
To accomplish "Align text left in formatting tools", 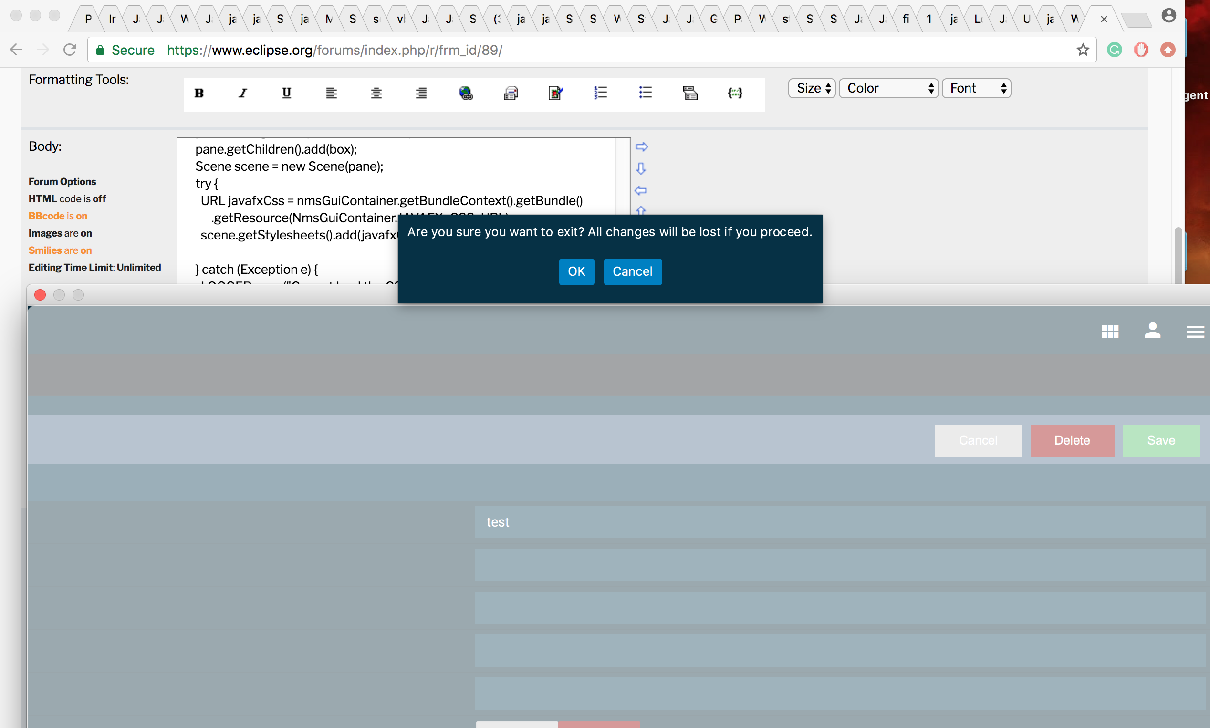I will click(332, 93).
